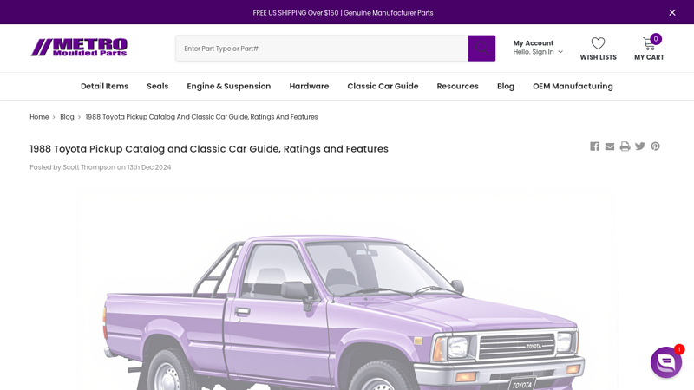Open the live chat bubble
This screenshot has height=390, width=694.
pos(666,362)
